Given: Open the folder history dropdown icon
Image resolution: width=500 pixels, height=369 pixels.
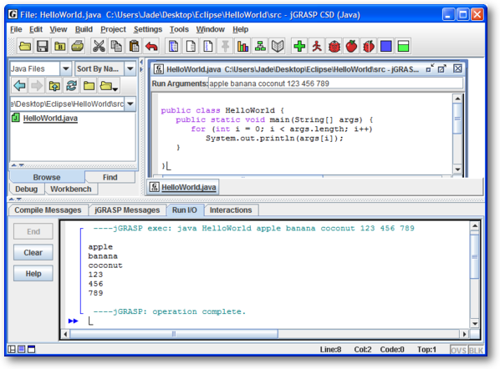Looking at the screenshot, I should pyautogui.click(x=109, y=85).
